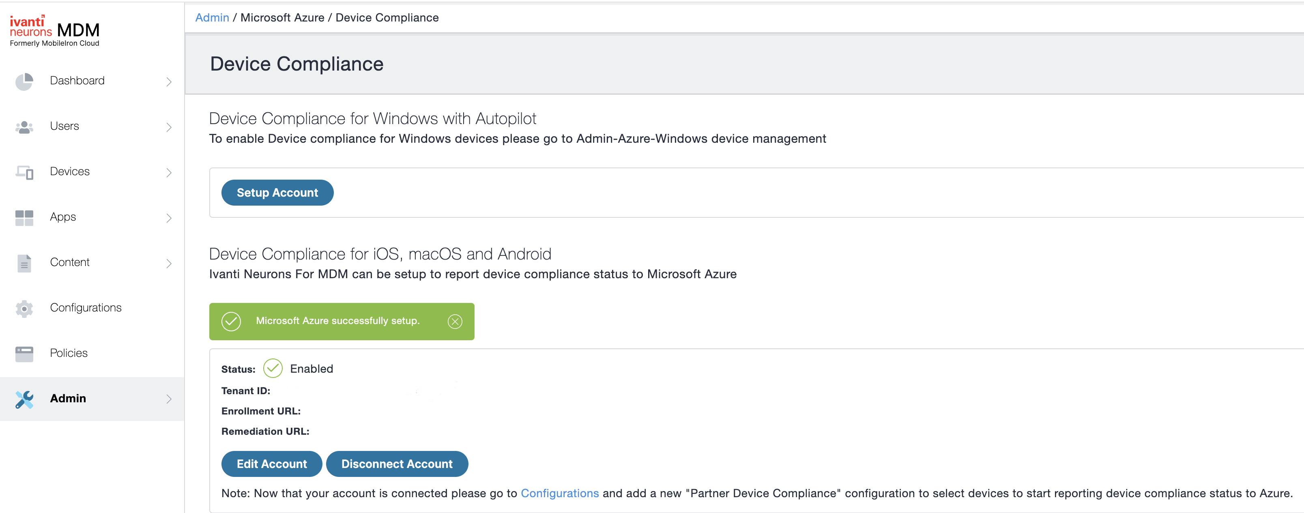Open Configurations from the sidebar
Screen dimensions: 1304x513
click(x=92, y=308)
